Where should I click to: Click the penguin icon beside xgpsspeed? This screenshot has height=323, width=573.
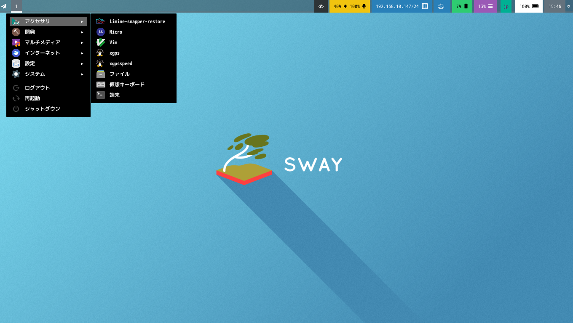coord(100,64)
